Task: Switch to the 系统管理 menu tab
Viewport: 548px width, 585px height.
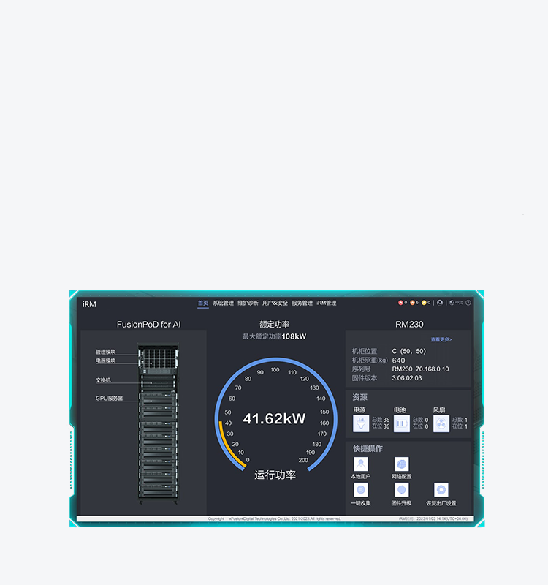Action: [223, 303]
